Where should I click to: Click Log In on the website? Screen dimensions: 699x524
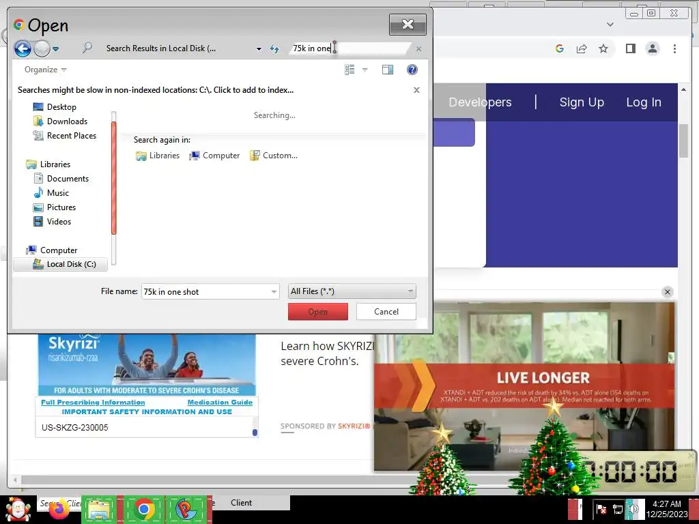pos(643,102)
